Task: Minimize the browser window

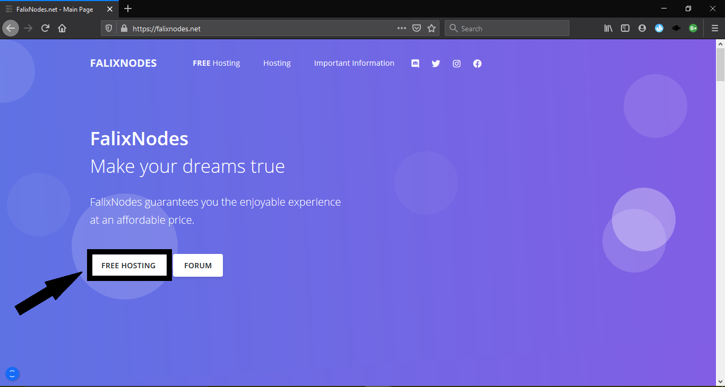Action: point(664,9)
